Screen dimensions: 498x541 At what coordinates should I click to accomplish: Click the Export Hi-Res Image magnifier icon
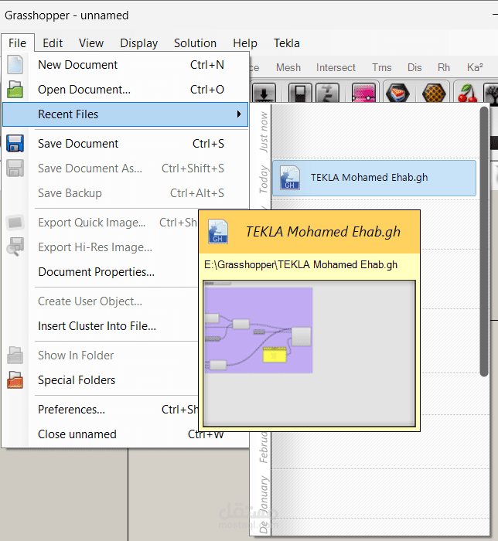pos(15,247)
